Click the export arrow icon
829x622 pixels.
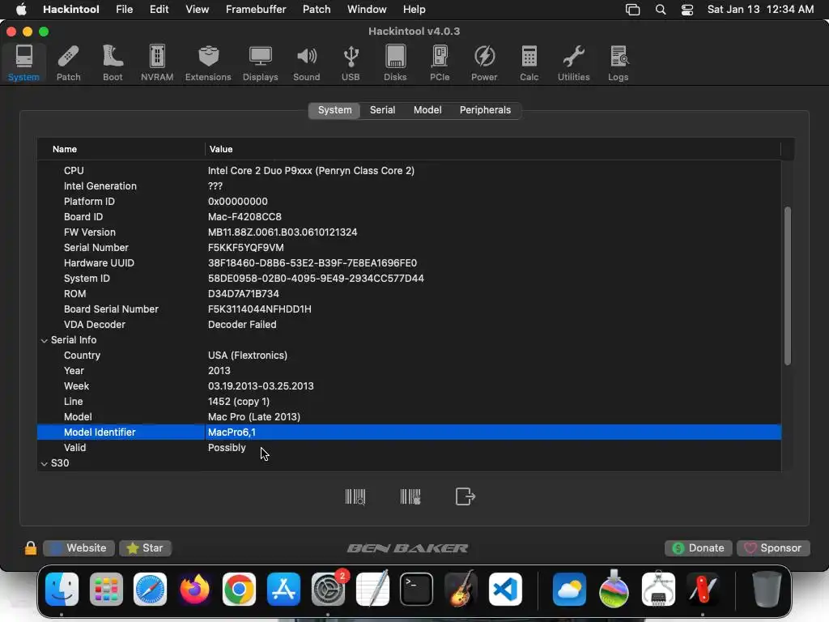point(466,496)
